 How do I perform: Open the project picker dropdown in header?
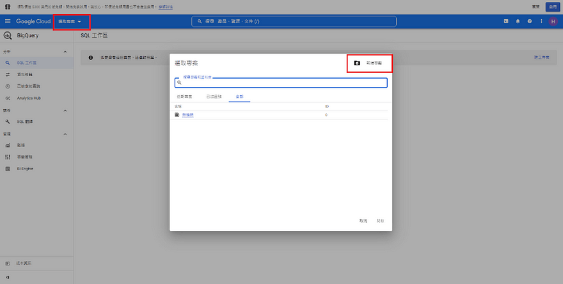tap(70, 22)
